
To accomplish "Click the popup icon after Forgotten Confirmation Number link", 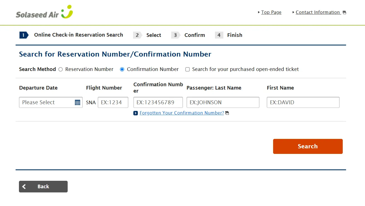I will point(227,113).
